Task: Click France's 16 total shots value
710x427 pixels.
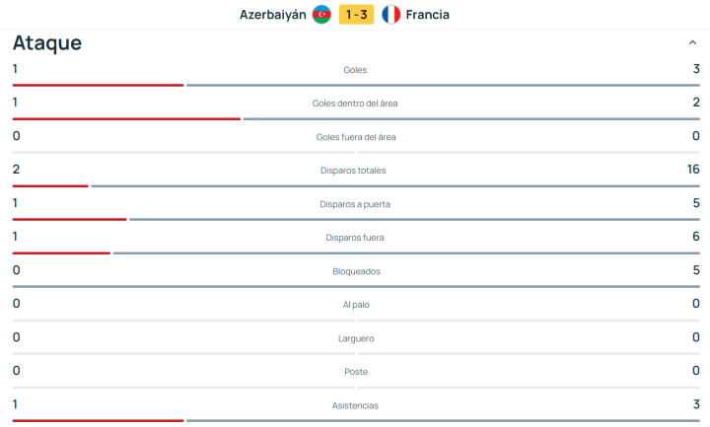Action: (x=693, y=170)
